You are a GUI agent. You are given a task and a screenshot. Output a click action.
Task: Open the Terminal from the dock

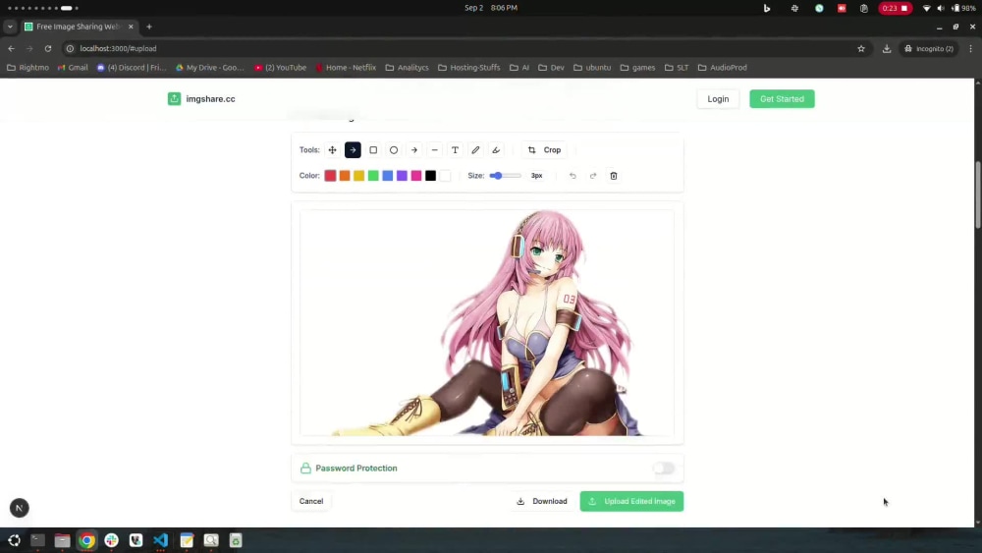(37, 540)
